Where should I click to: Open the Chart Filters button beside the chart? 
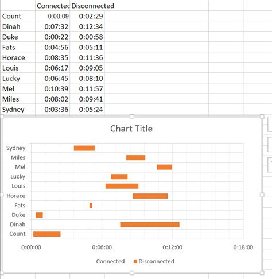click(270, 165)
